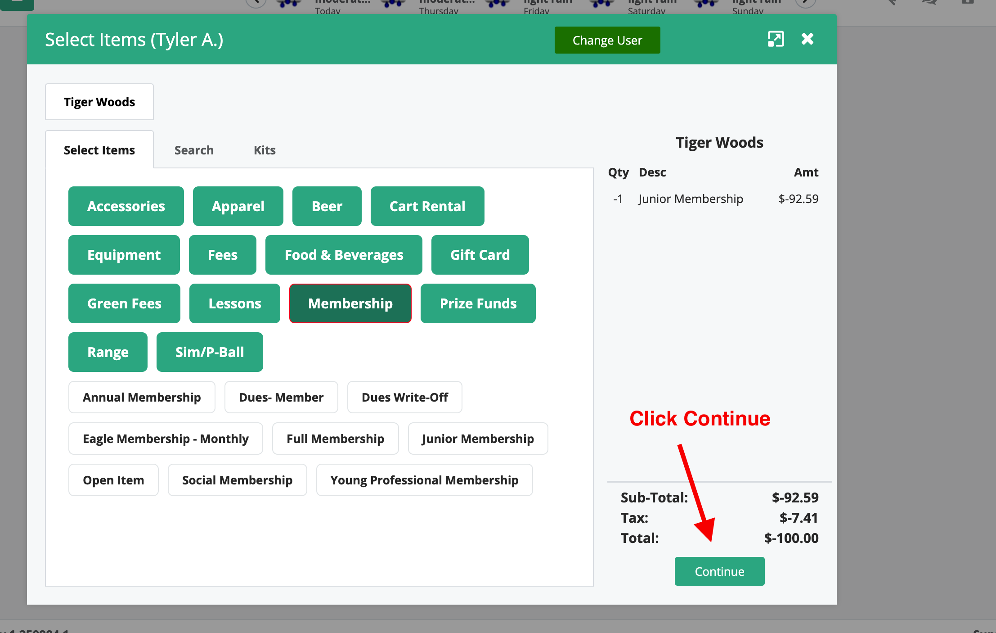
Task: Open the Sim/P-Ball category
Action: (209, 352)
